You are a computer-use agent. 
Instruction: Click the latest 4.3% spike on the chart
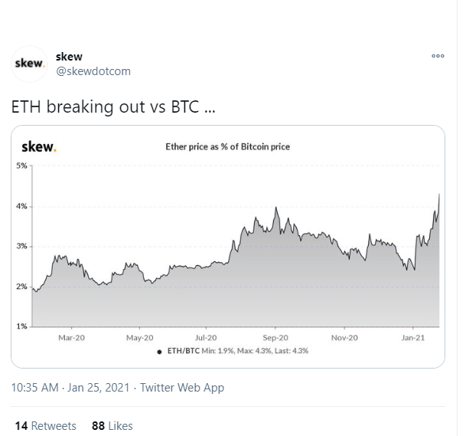(x=439, y=195)
